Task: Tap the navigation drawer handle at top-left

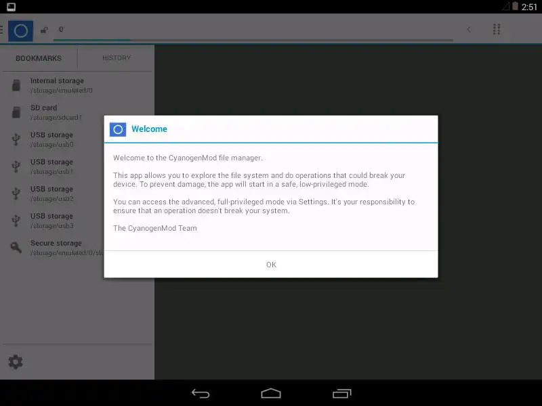Action: click(1, 30)
